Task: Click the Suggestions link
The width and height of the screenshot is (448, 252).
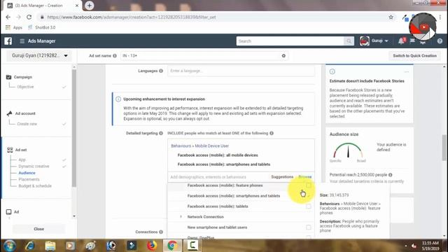Action: (x=282, y=177)
